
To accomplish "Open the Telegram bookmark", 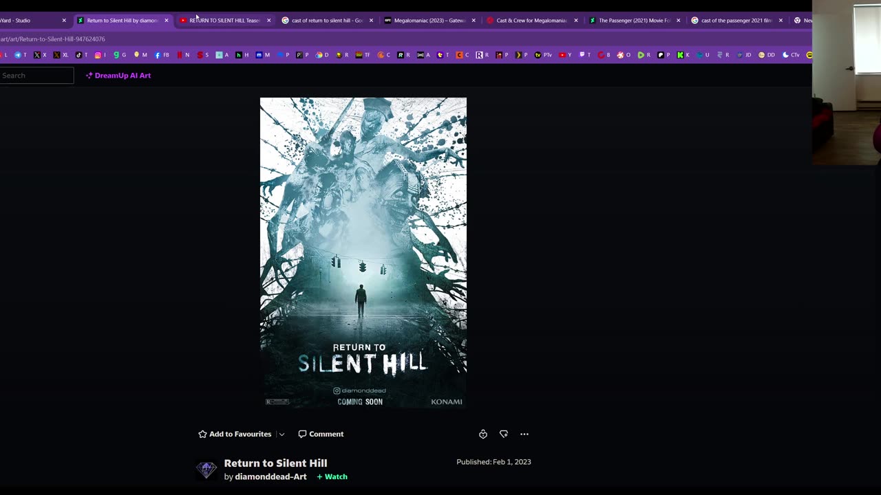I will (21, 55).
